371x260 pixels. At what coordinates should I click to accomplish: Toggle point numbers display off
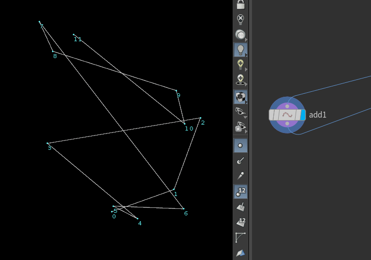pos(241,192)
